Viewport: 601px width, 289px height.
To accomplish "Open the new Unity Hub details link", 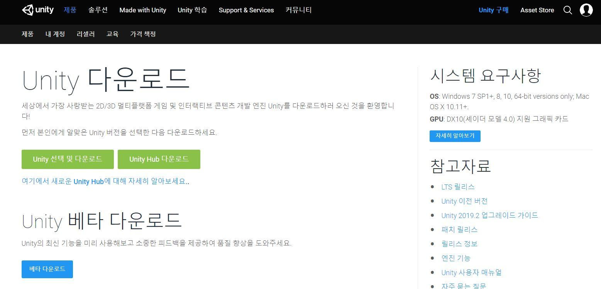I will coord(105,181).
